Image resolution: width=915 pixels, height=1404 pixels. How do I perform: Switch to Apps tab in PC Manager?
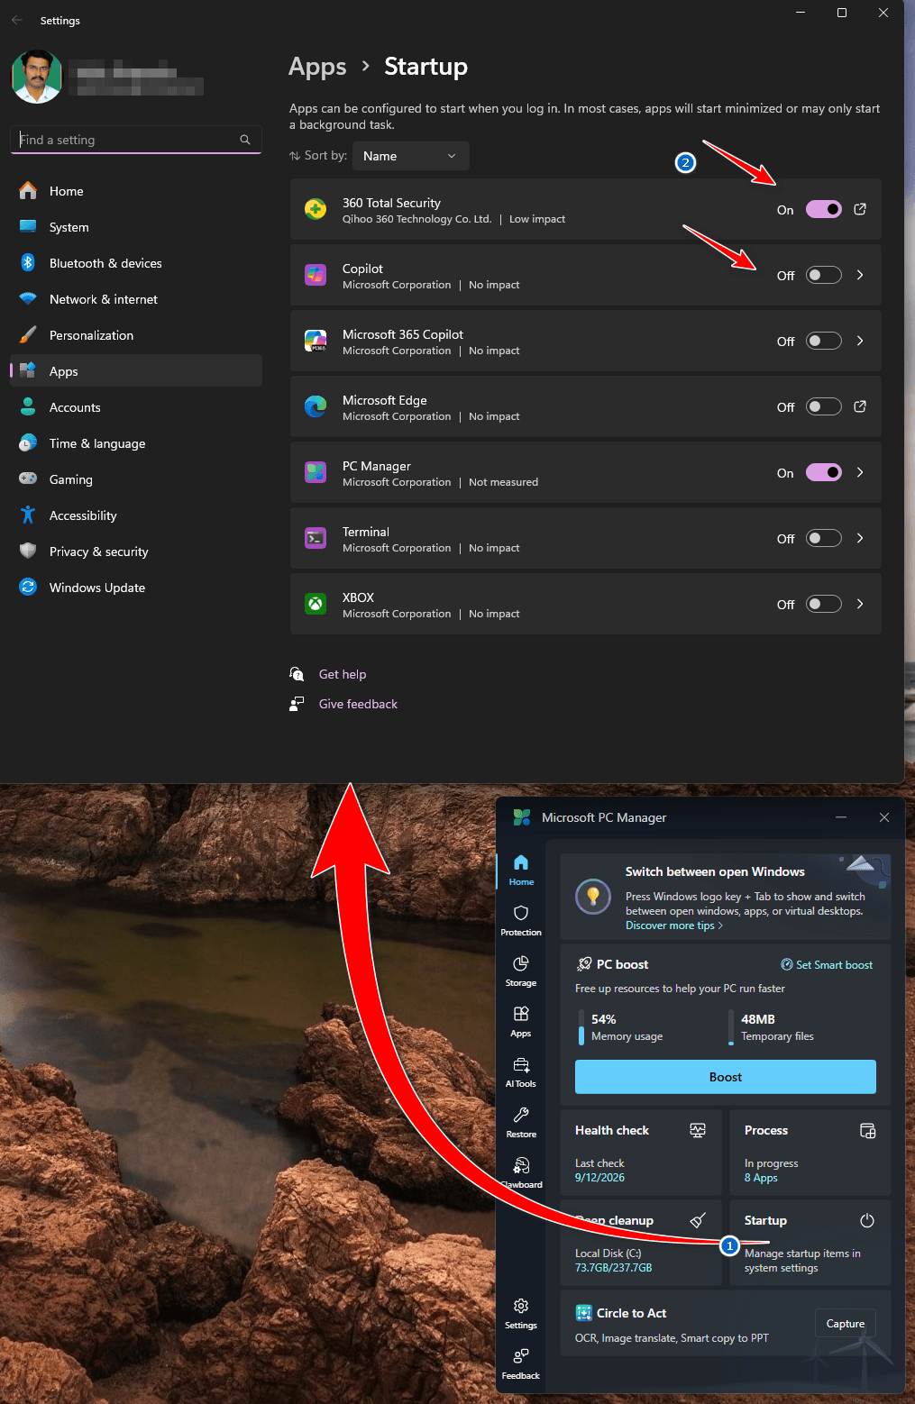point(521,1022)
